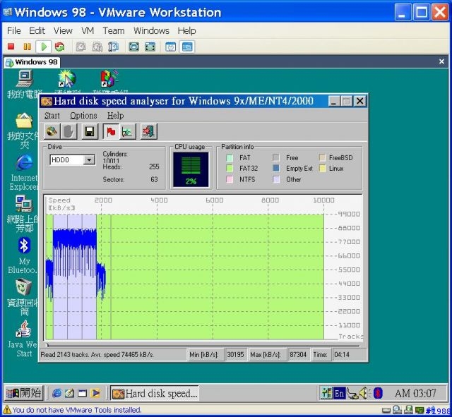Click the VMware red Power Off button
This screenshot has height=417, width=452.
pyautogui.click(x=11, y=47)
